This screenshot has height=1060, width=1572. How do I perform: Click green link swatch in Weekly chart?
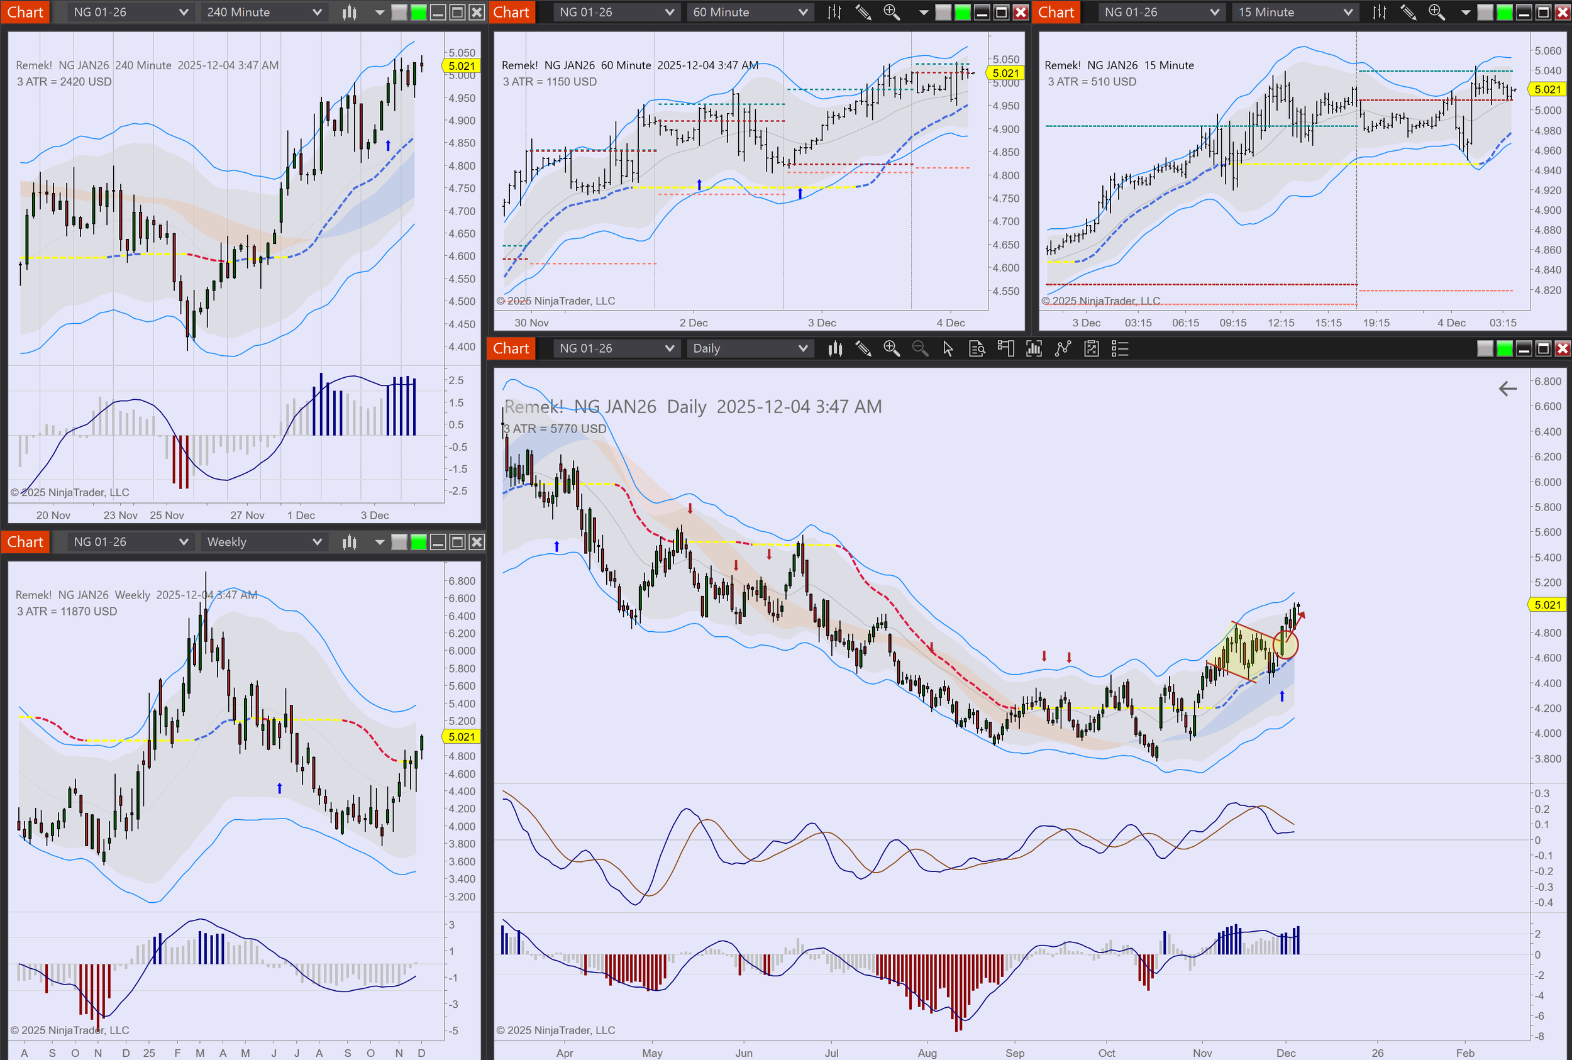coord(419,541)
